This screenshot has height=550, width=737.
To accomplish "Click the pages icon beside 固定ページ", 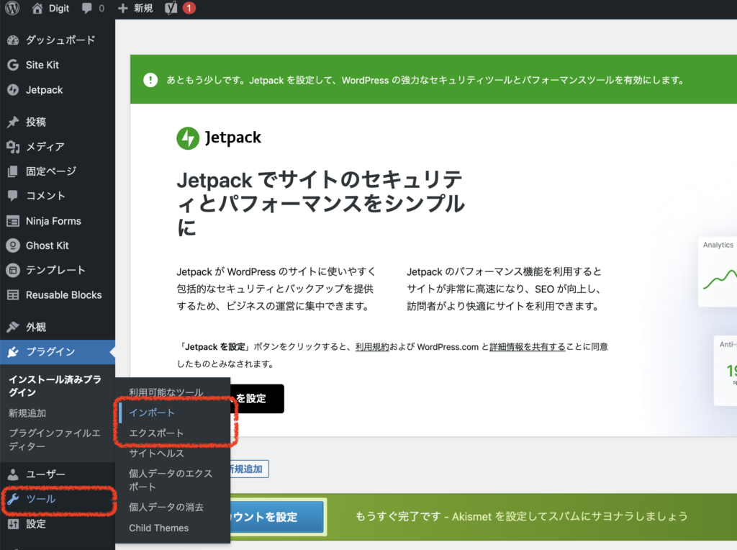I will pyautogui.click(x=13, y=171).
